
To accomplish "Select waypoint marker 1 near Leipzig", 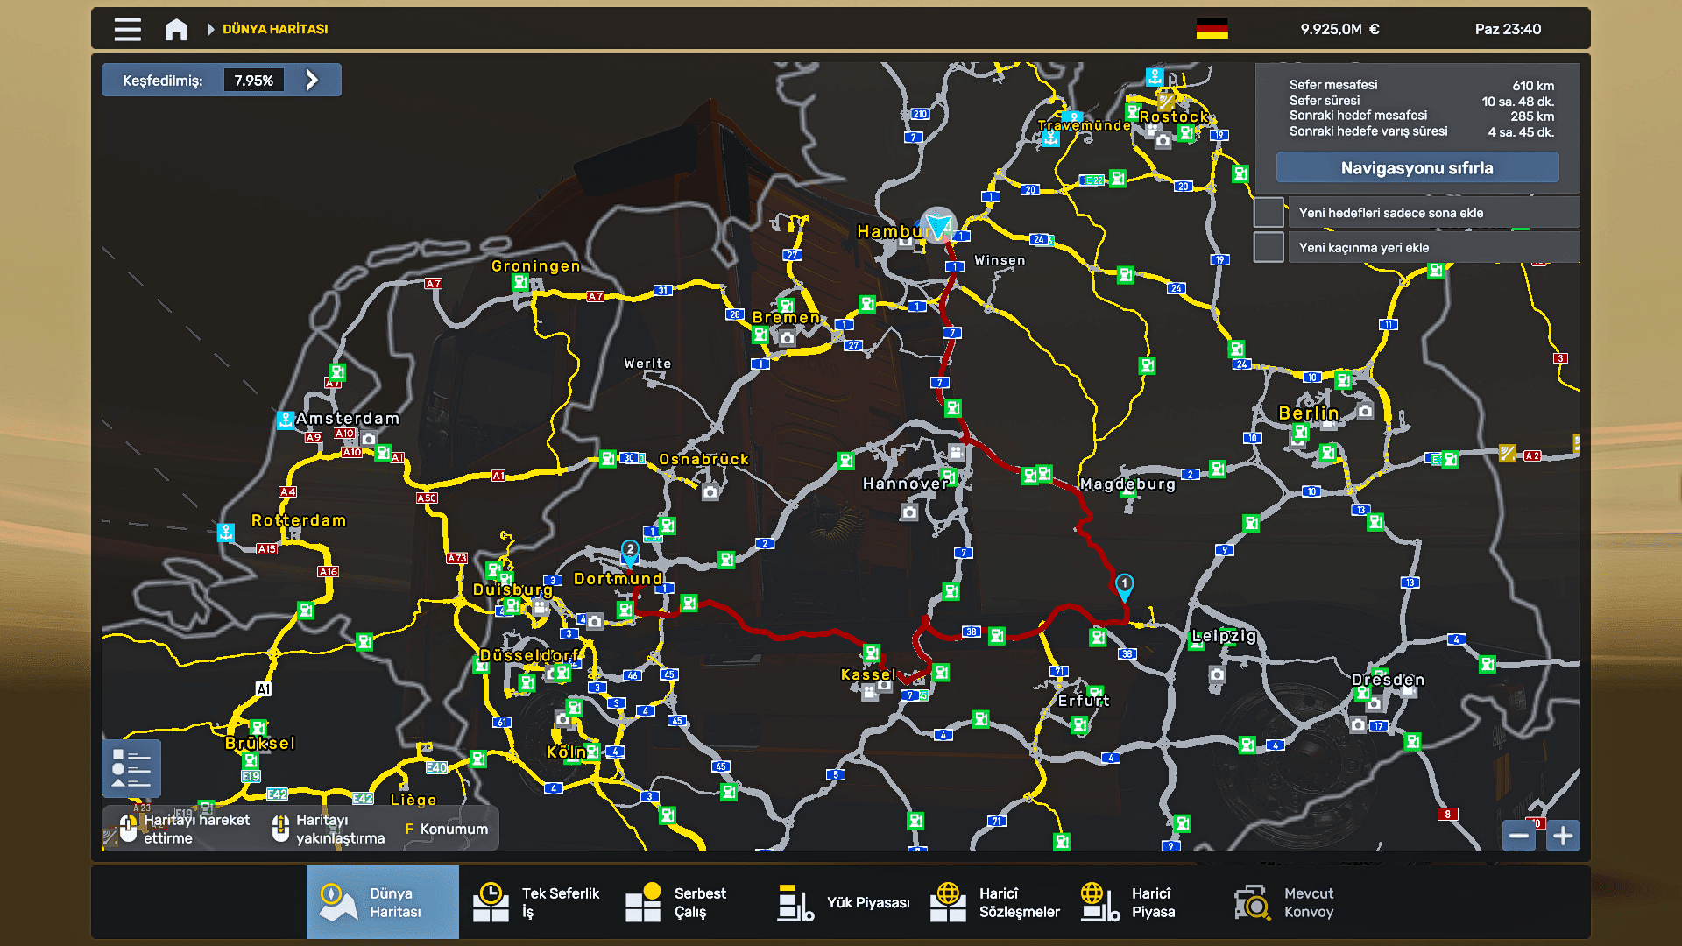I will [x=1124, y=584].
